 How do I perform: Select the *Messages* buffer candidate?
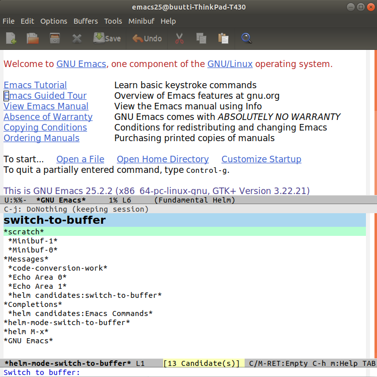coord(24,259)
